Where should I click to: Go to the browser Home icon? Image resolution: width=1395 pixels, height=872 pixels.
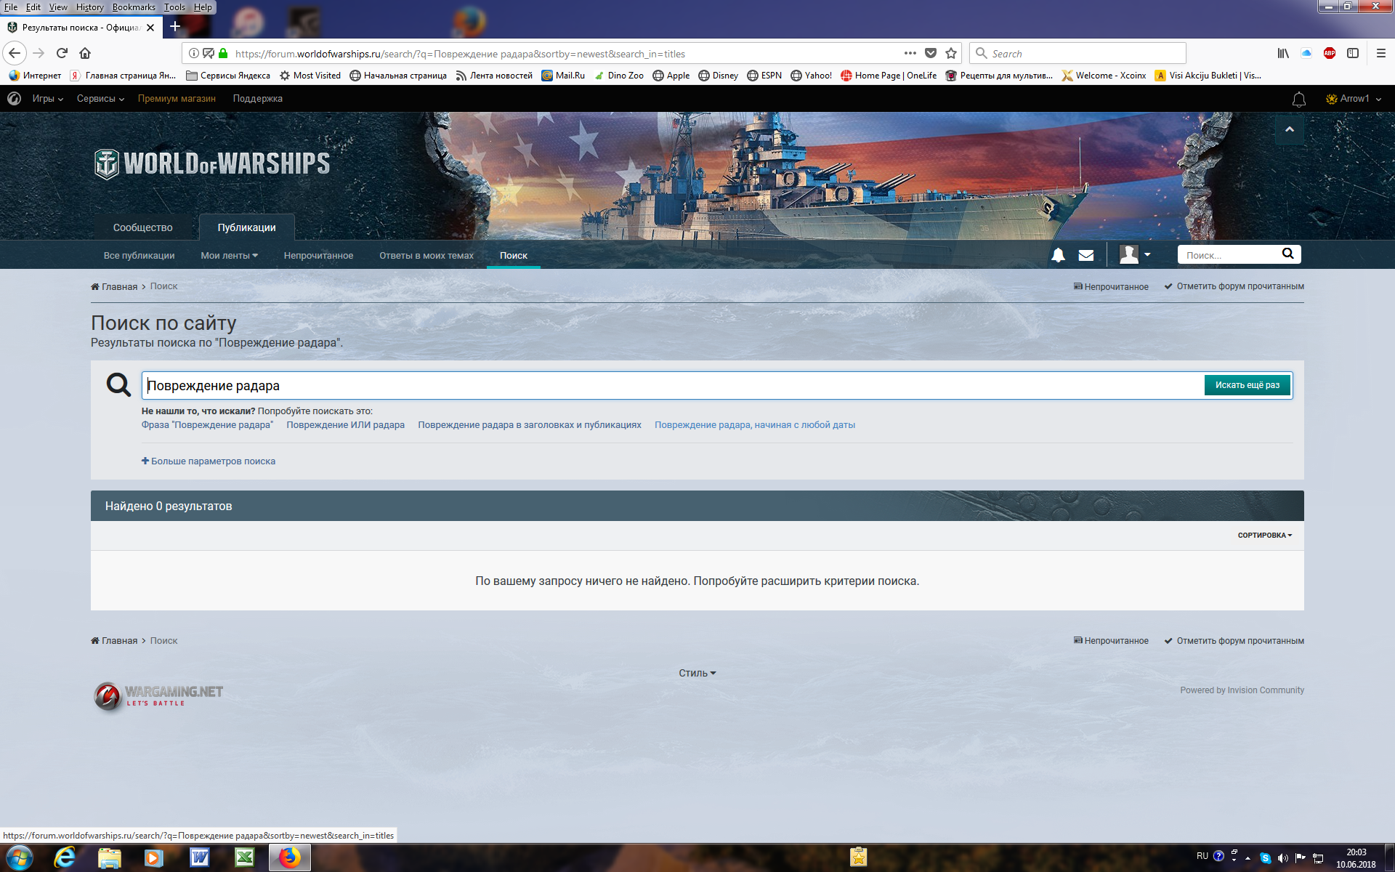(x=85, y=53)
